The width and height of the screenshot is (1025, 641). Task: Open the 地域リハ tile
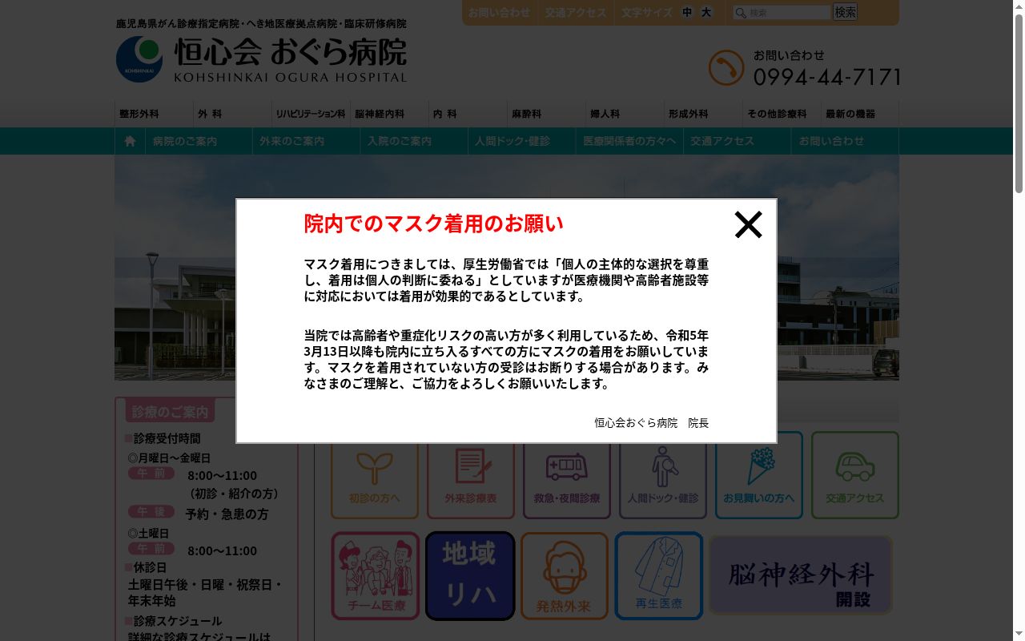[470, 576]
